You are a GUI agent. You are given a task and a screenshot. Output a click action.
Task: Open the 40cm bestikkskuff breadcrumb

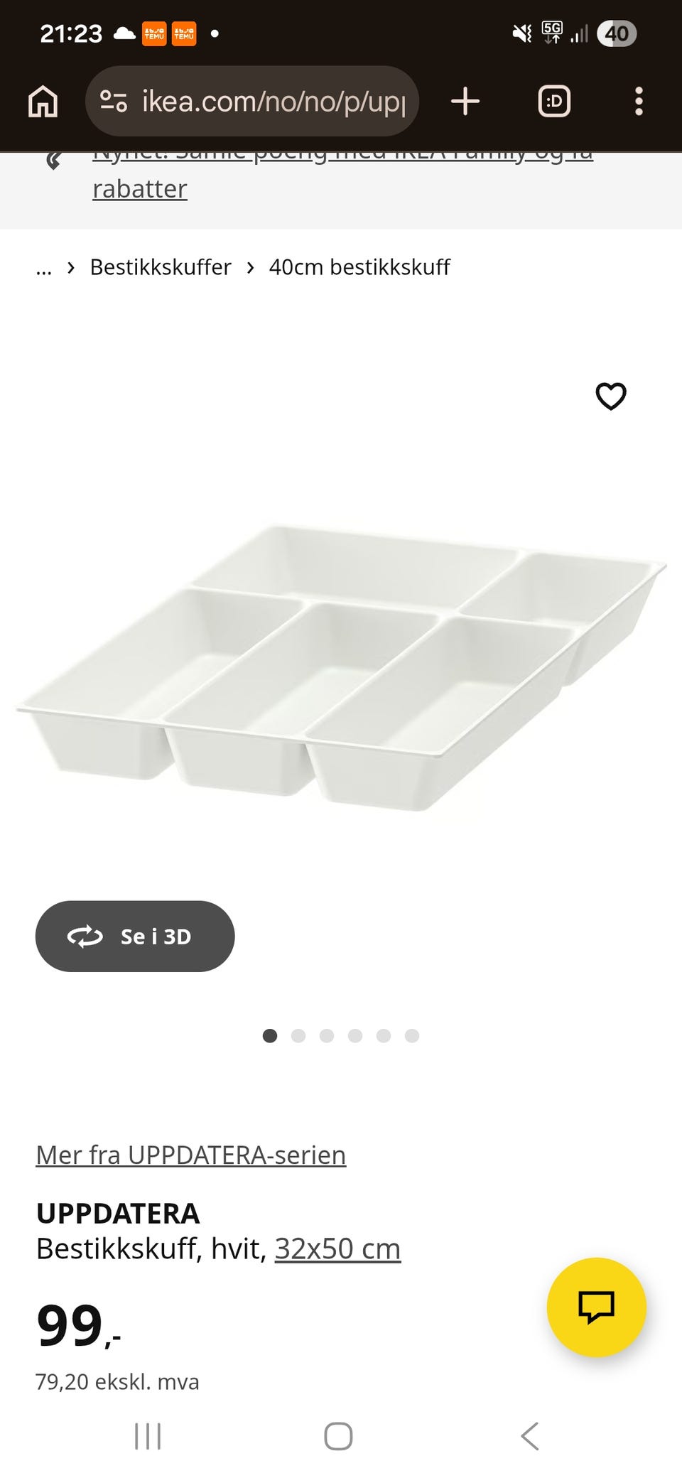(x=359, y=267)
